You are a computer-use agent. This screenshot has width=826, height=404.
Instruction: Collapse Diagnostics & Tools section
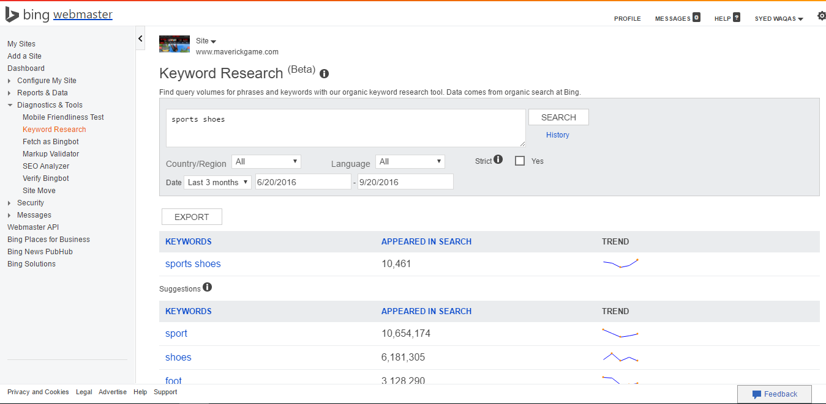pos(45,105)
